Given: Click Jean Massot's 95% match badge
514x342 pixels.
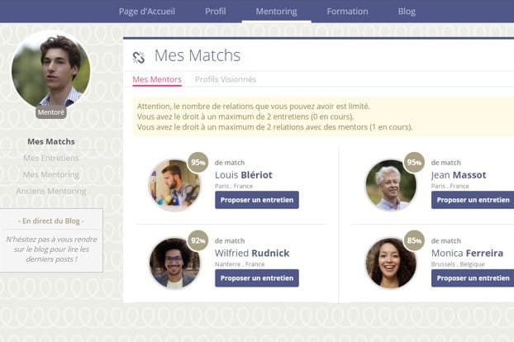Looking at the screenshot, I should pos(414,163).
